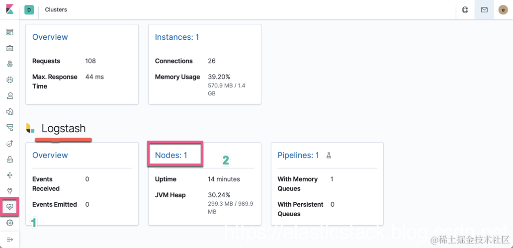Open the Machine Learning icon

point(10,80)
